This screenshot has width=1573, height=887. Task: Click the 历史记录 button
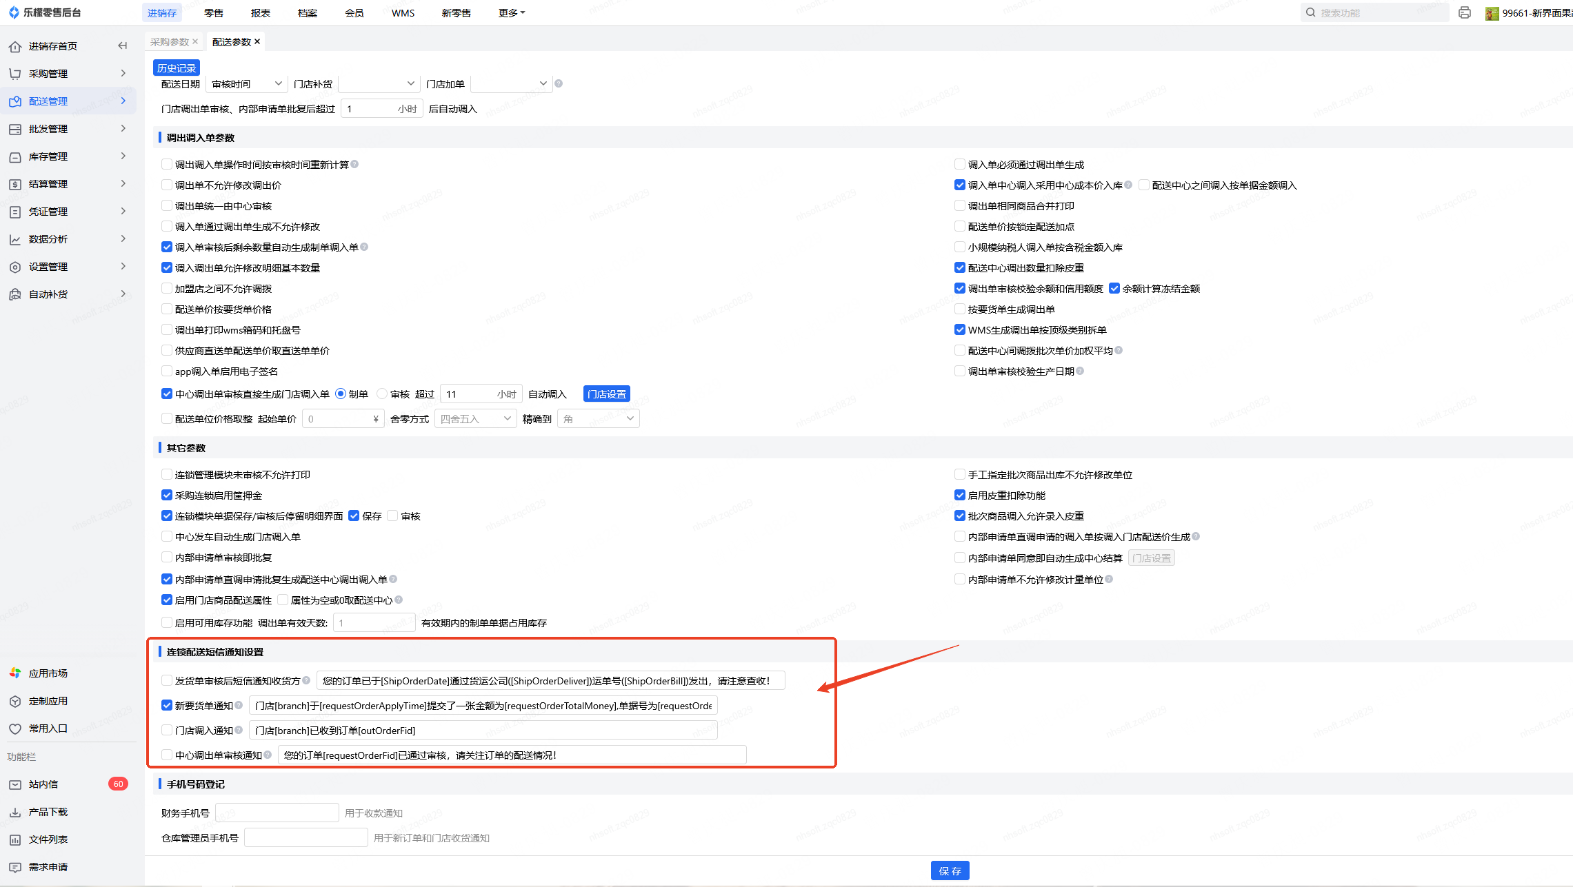(177, 68)
